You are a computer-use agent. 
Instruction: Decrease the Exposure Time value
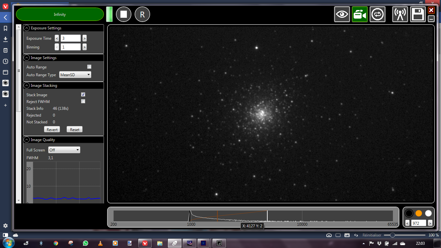pyautogui.click(x=57, y=38)
